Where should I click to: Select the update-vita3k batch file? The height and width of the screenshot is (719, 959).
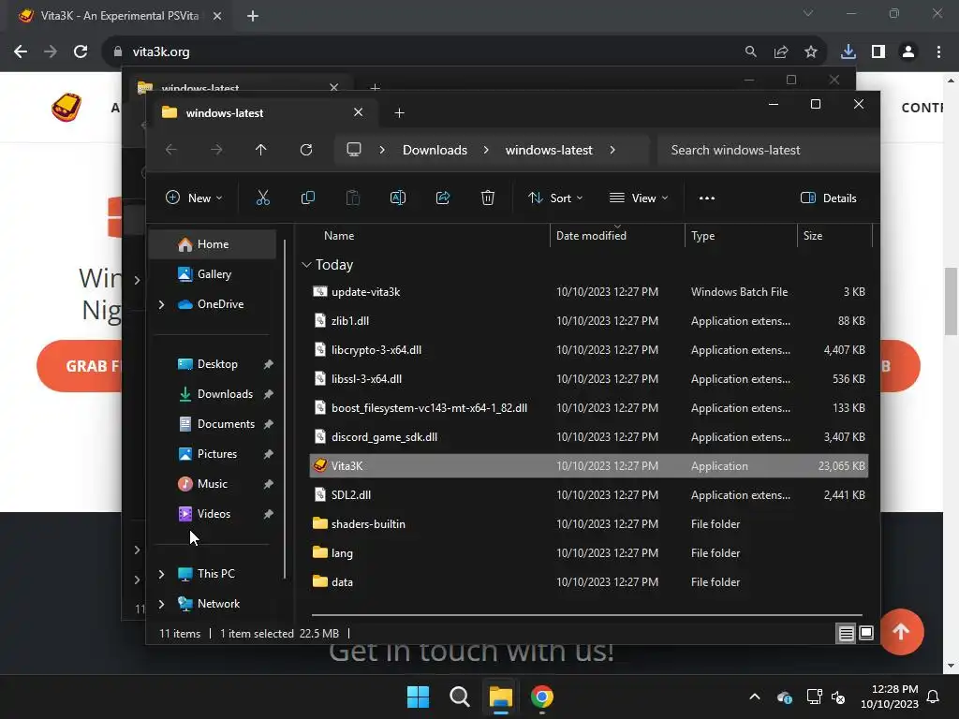589,292
